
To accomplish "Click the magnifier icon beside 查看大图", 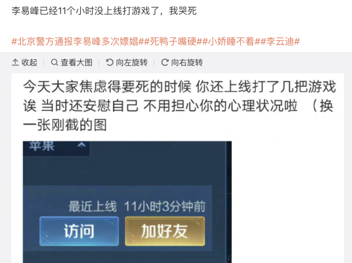I will pos(54,62).
